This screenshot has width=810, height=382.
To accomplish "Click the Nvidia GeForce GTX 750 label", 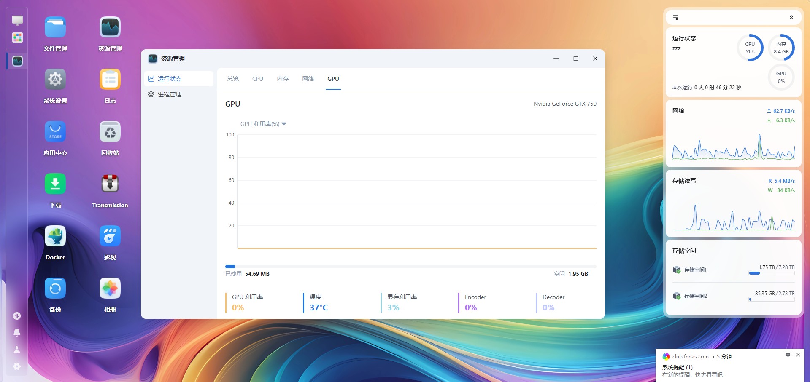I will click(565, 104).
